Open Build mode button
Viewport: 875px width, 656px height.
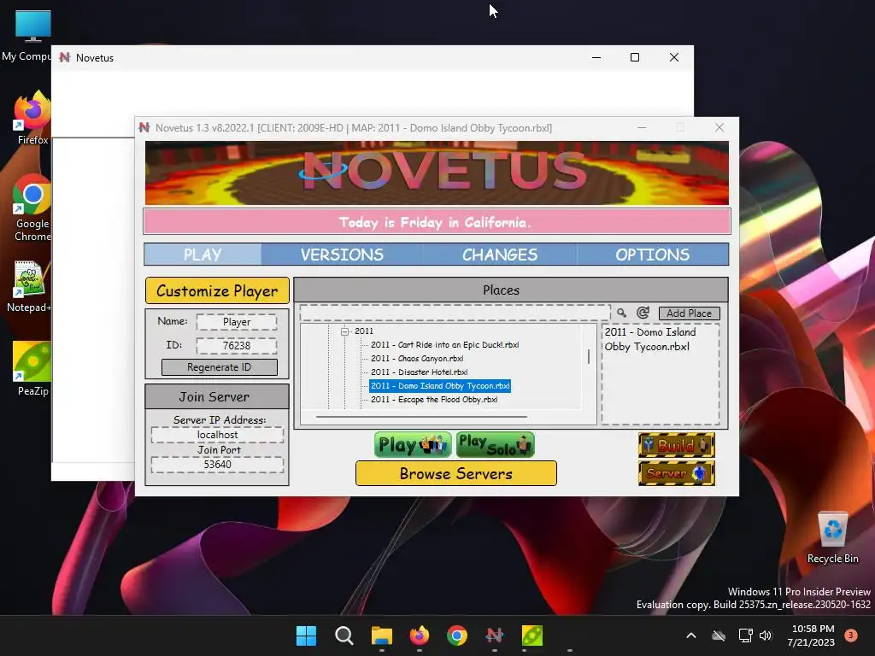677,445
